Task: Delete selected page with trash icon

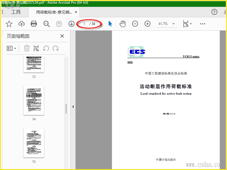Action: tap(27, 48)
